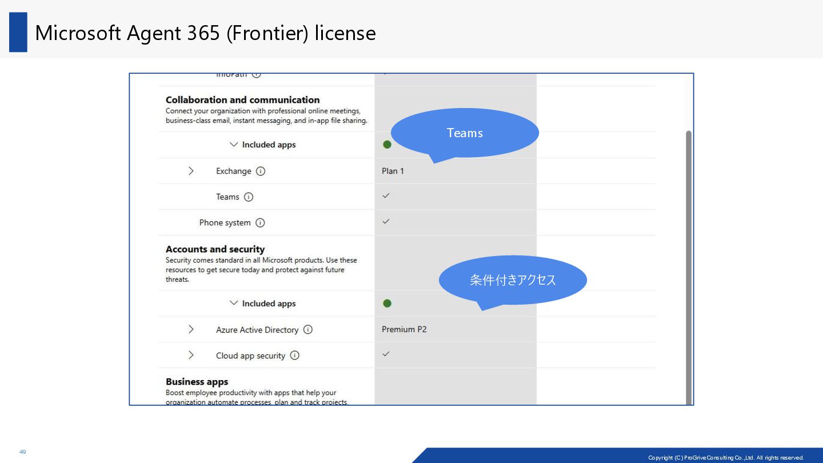Image resolution: width=823 pixels, height=463 pixels.
Task: Open the info icon next to Exchange
Action: tap(261, 171)
